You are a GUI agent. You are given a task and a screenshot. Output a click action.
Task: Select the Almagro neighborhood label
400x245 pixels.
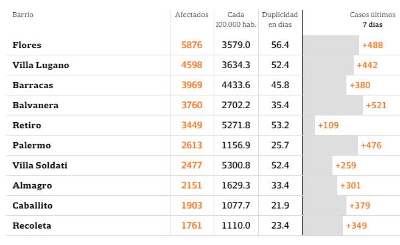[x=32, y=185]
